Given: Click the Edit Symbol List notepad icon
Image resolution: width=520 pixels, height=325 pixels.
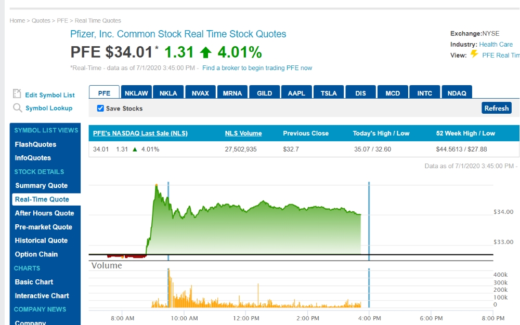Looking at the screenshot, I should (x=17, y=93).
